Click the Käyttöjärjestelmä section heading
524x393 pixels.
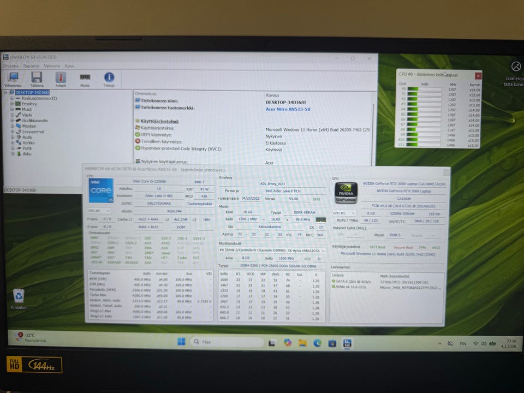coord(159,121)
